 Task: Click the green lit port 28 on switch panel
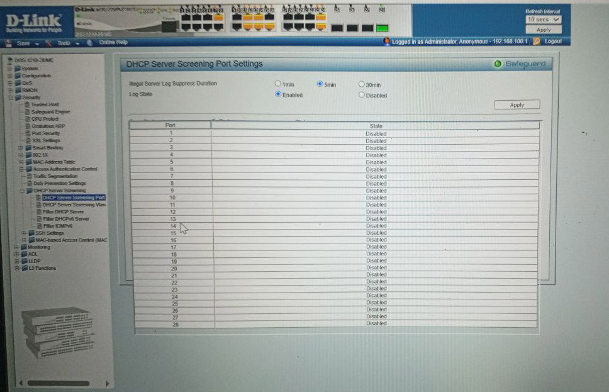pos(383,28)
